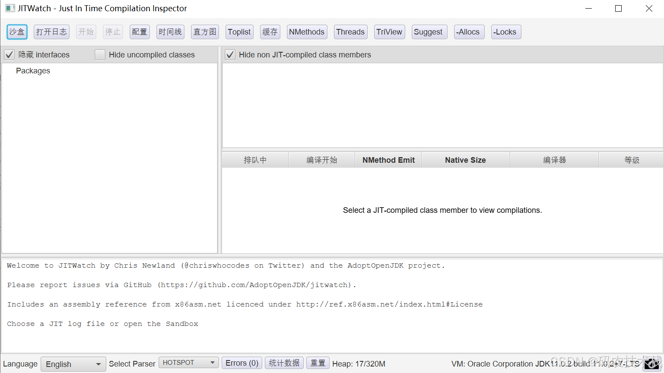Image resolution: width=664 pixels, height=373 pixels.
Task: Click the 重置 reset button
Action: 318,363
